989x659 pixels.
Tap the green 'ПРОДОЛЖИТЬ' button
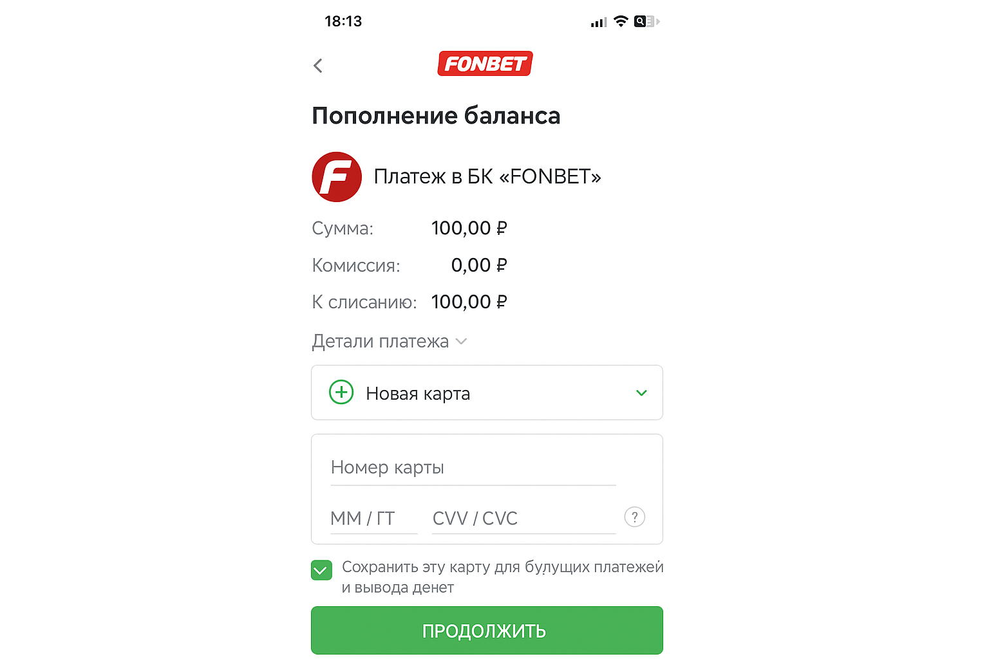click(x=487, y=631)
